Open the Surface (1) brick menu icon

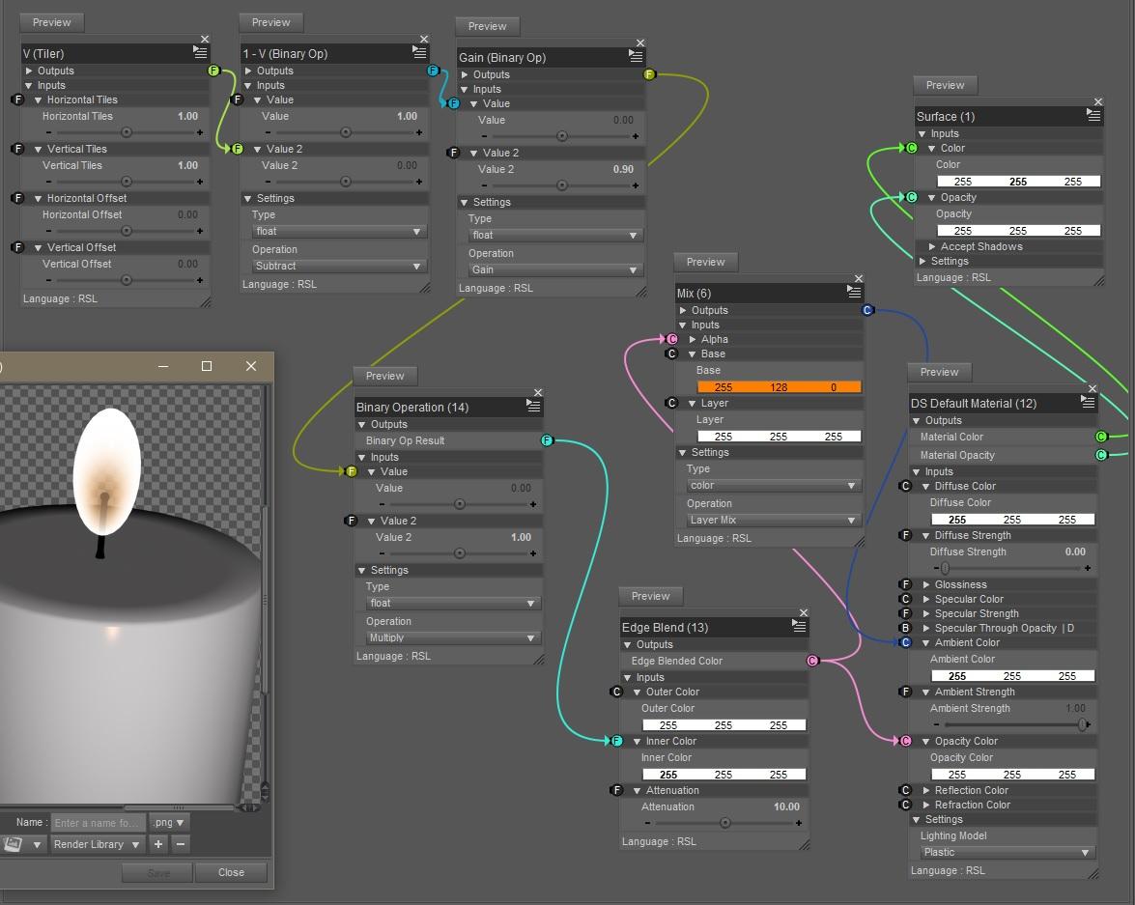point(1093,115)
